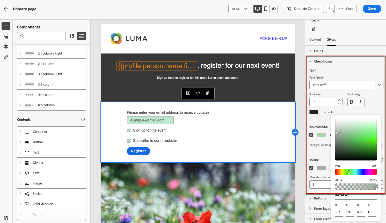Image resolution: width=386 pixels, height=223 pixels.
Task: Toggle the checkbox background color checkbox
Action: (x=311, y=135)
